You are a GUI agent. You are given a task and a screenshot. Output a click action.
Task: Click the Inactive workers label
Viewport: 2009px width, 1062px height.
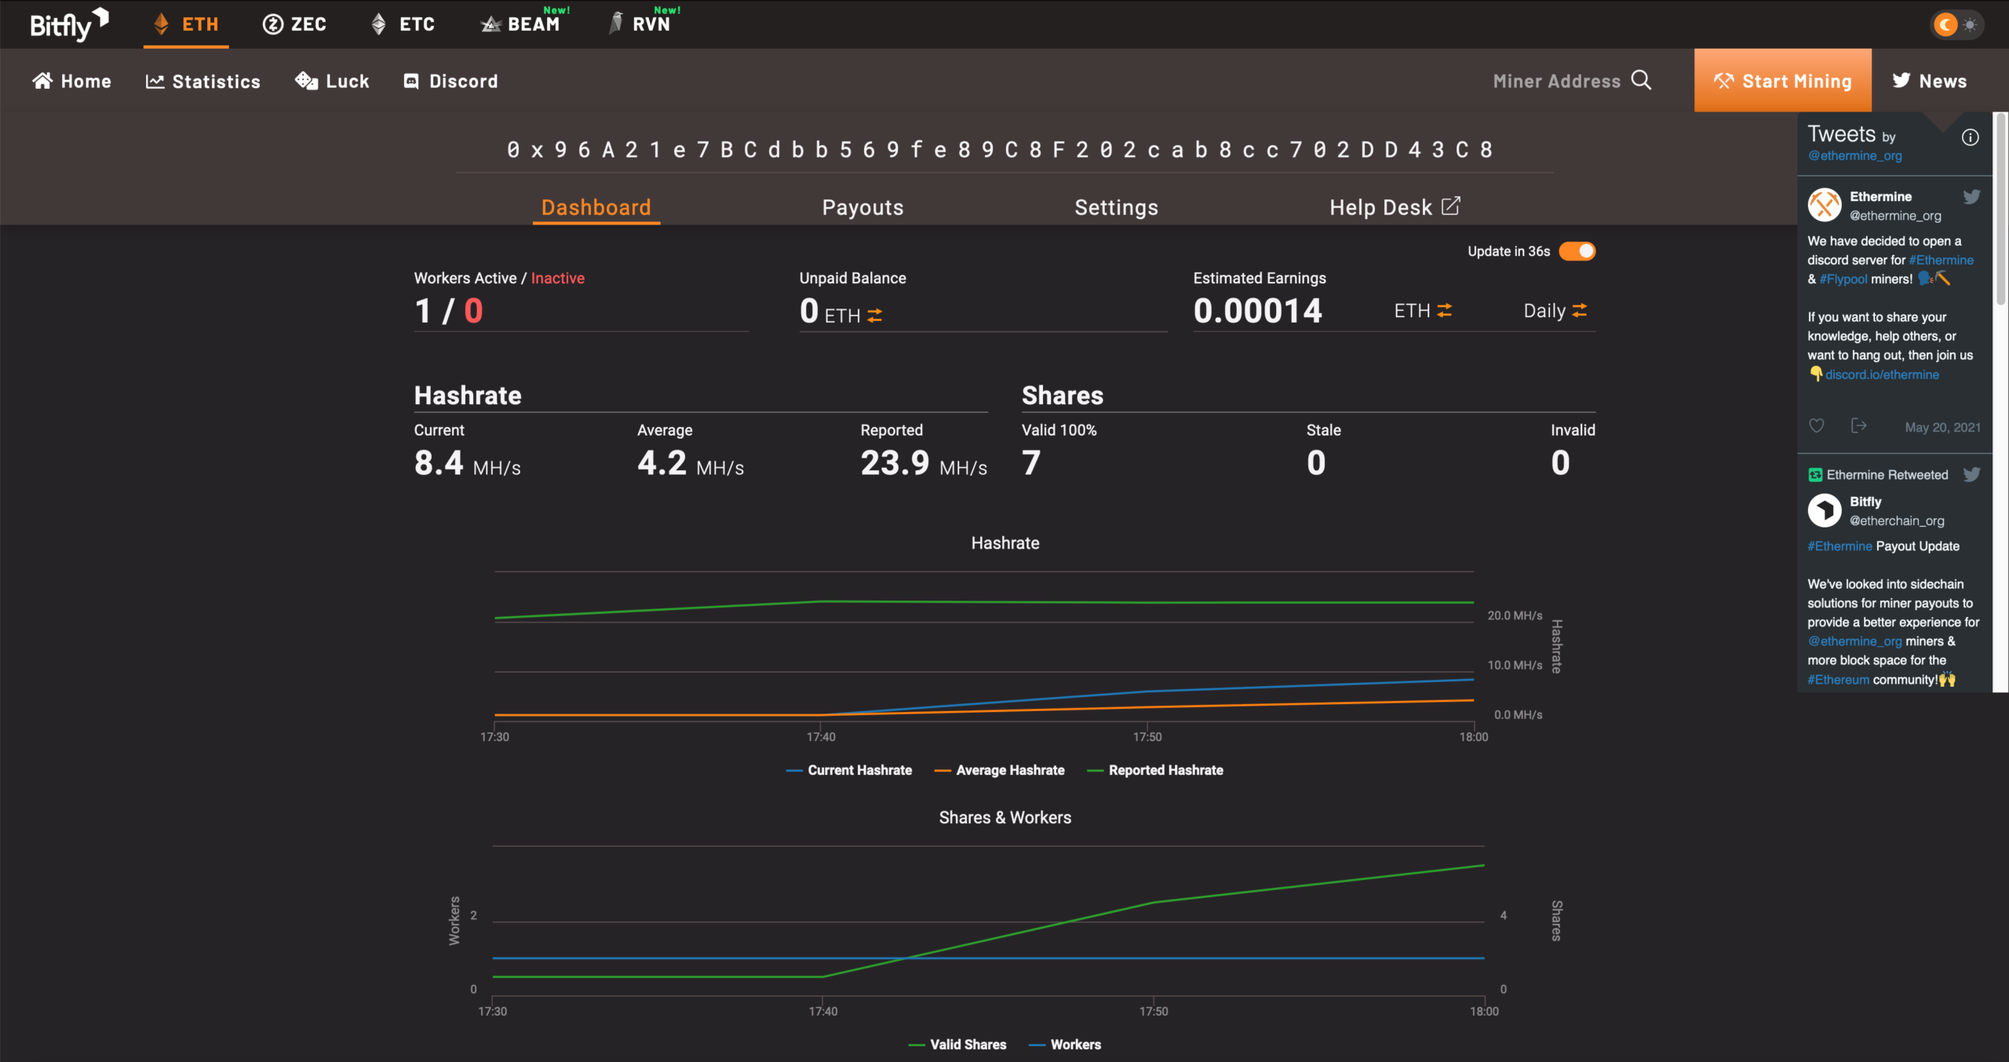tap(557, 278)
